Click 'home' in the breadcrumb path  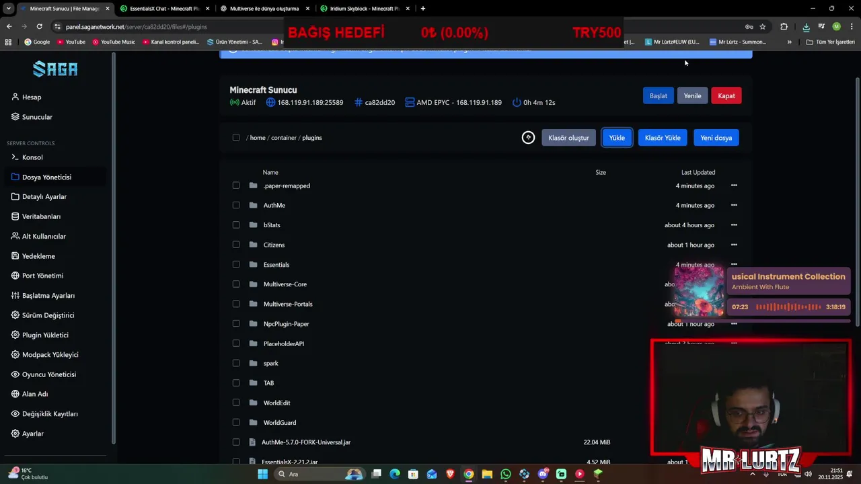[x=258, y=138]
